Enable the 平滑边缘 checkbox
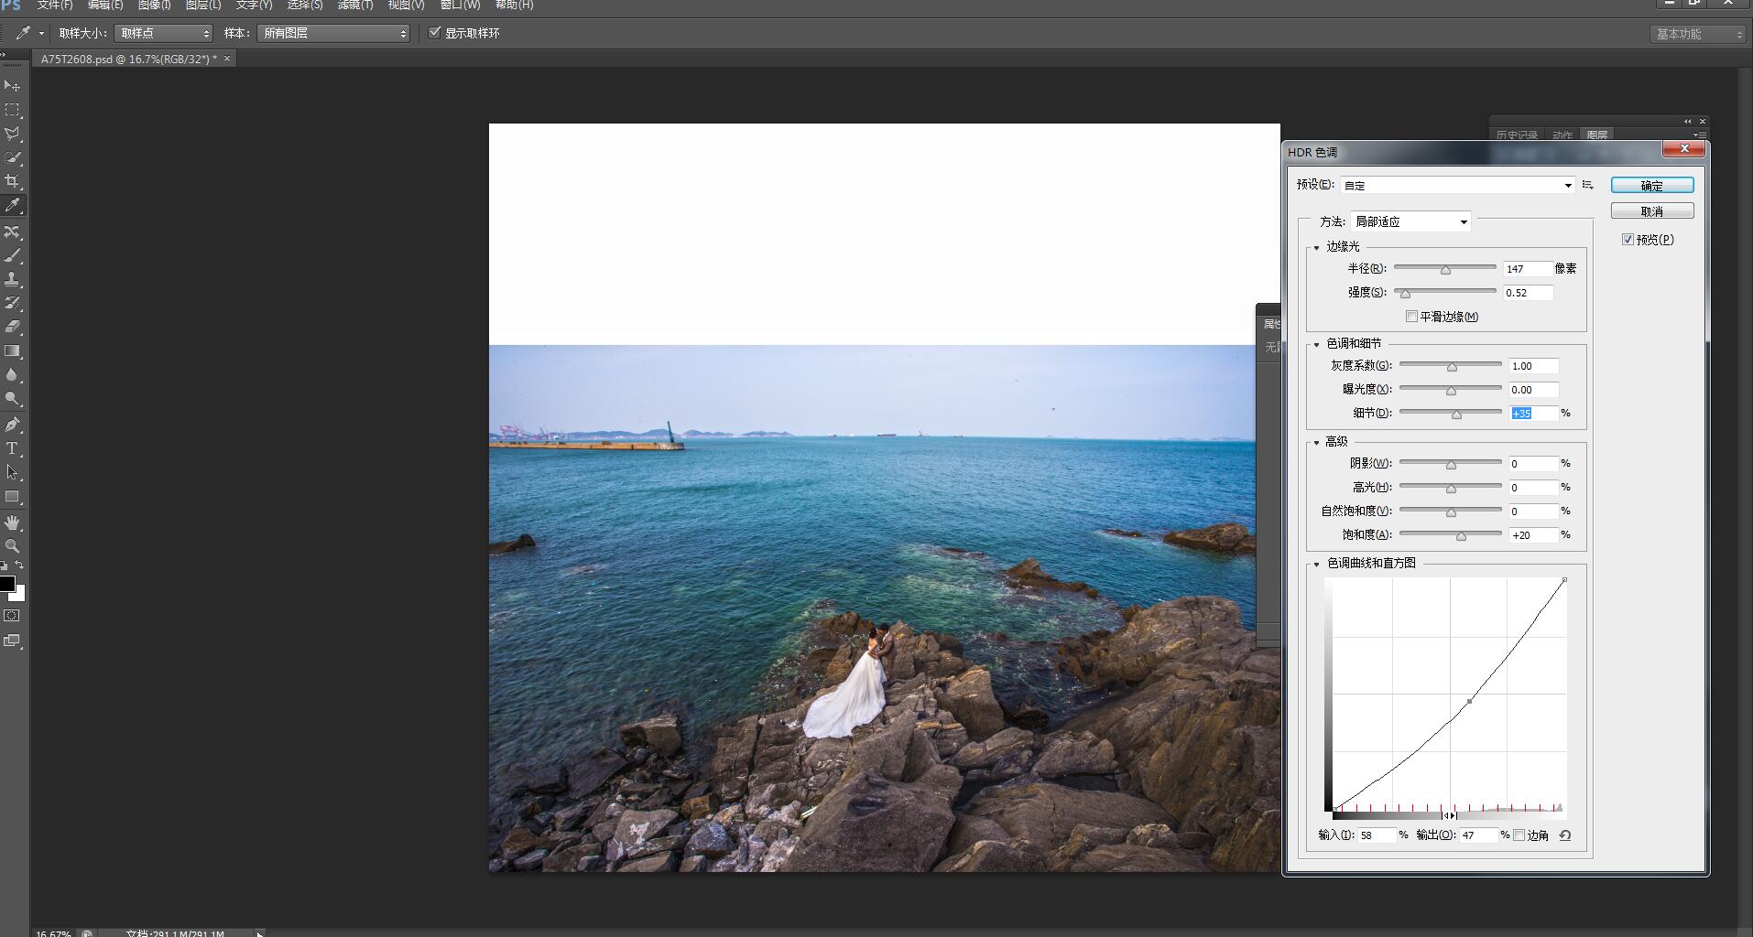The width and height of the screenshot is (1753, 937). (x=1411, y=317)
